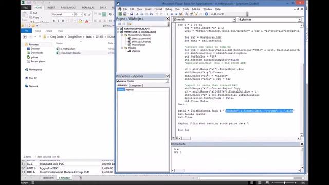Open Project Explorer icon in VBA toolbar
Screen dimensions: 329x185
[187, 14]
